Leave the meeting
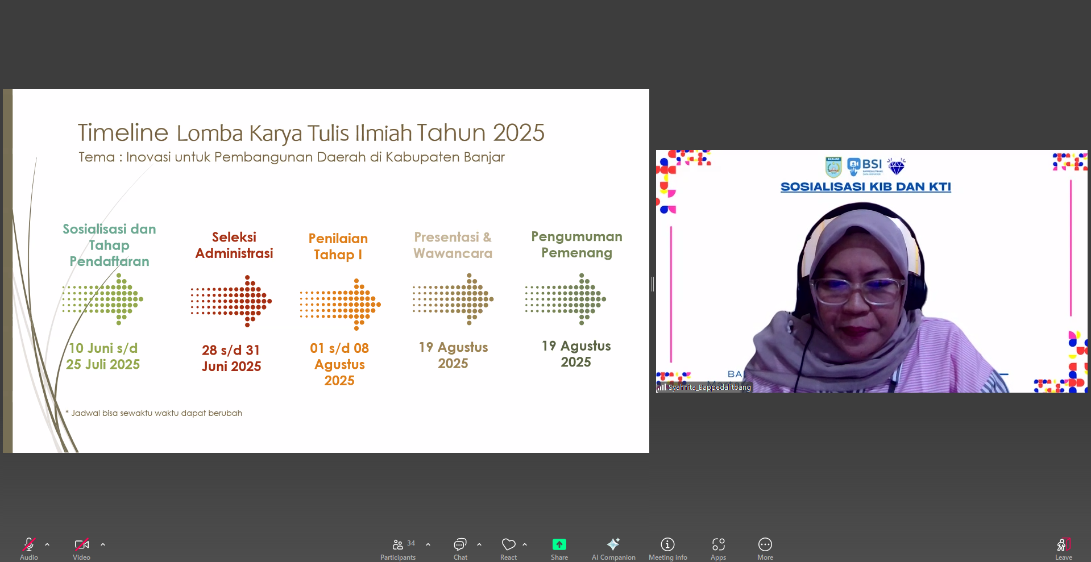 point(1063,548)
